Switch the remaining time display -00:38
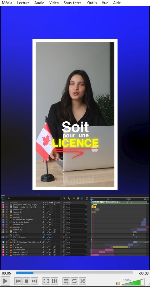The height and width of the screenshot is (287, 150). click(x=143, y=273)
